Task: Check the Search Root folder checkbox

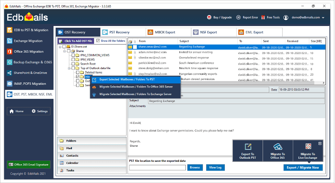Action: (x=73, y=64)
